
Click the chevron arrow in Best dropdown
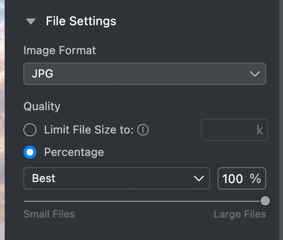[198, 178]
